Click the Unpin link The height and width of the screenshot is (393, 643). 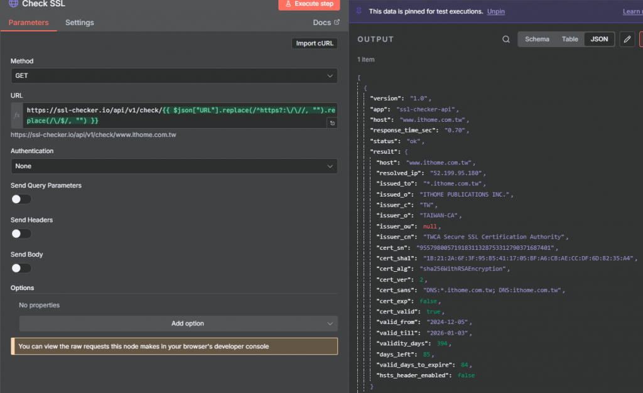point(496,11)
